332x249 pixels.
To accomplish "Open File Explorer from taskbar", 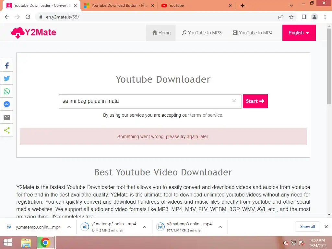I will coord(26,243).
